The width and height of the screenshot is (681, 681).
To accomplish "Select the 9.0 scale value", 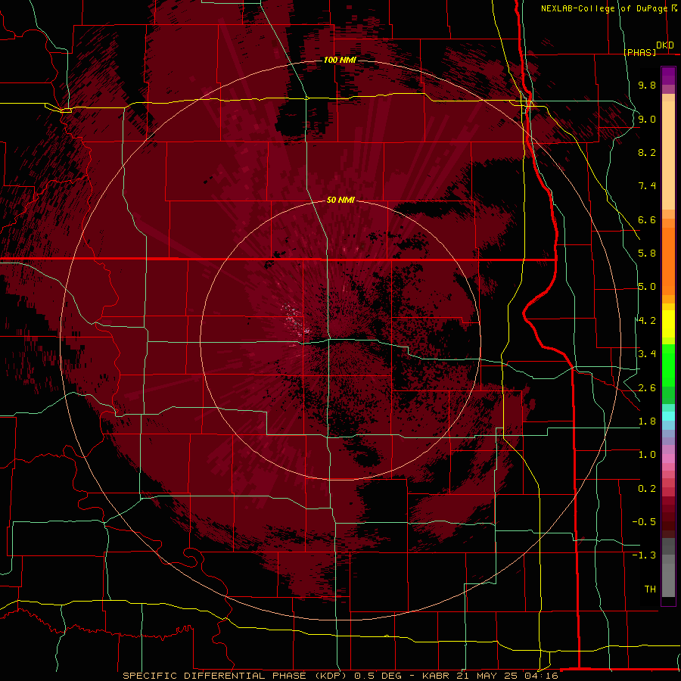I will click(647, 119).
